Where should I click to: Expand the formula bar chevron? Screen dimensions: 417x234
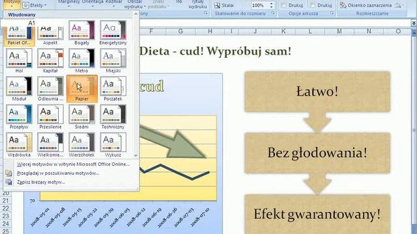(414, 23)
